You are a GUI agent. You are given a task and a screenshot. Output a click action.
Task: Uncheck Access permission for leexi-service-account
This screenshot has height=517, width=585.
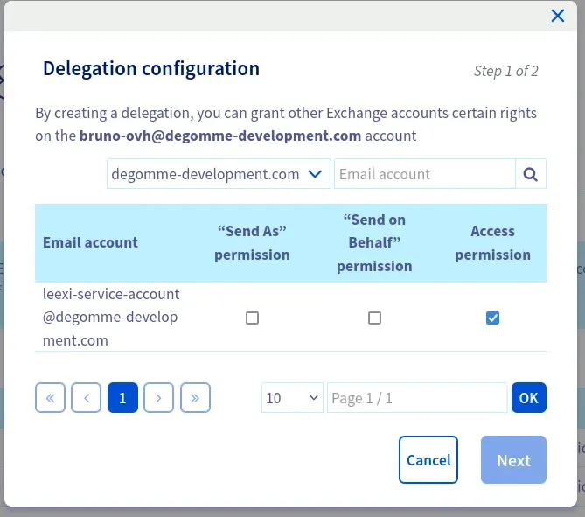click(x=492, y=318)
